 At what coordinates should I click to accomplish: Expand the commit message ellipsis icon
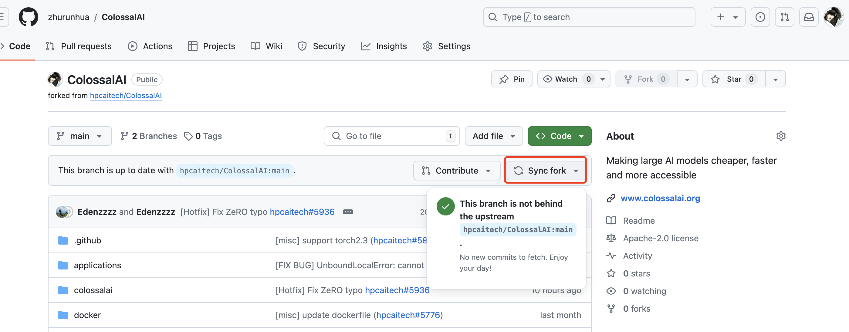pos(348,212)
